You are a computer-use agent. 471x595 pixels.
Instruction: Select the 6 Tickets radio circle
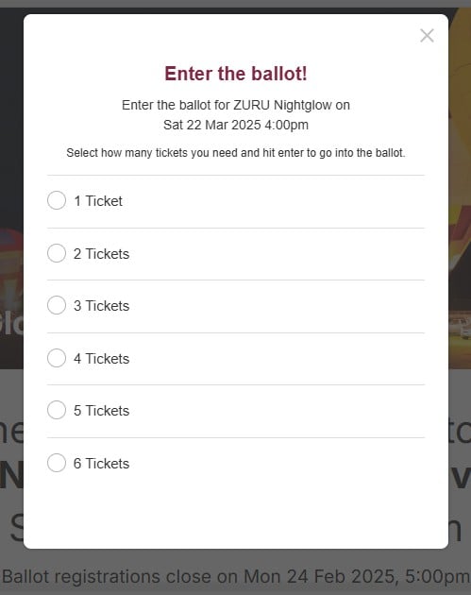point(57,463)
